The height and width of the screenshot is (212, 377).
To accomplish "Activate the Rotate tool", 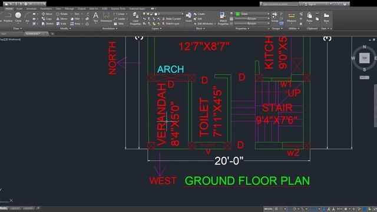I will (x=62, y=14).
